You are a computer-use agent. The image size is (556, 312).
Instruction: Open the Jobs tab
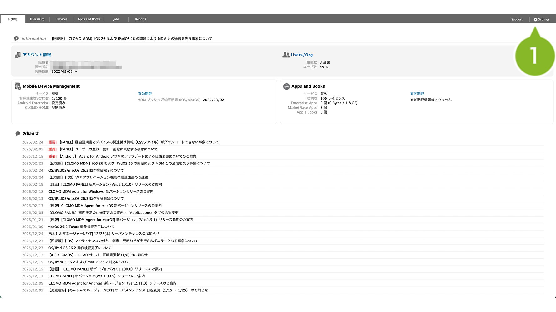click(116, 19)
